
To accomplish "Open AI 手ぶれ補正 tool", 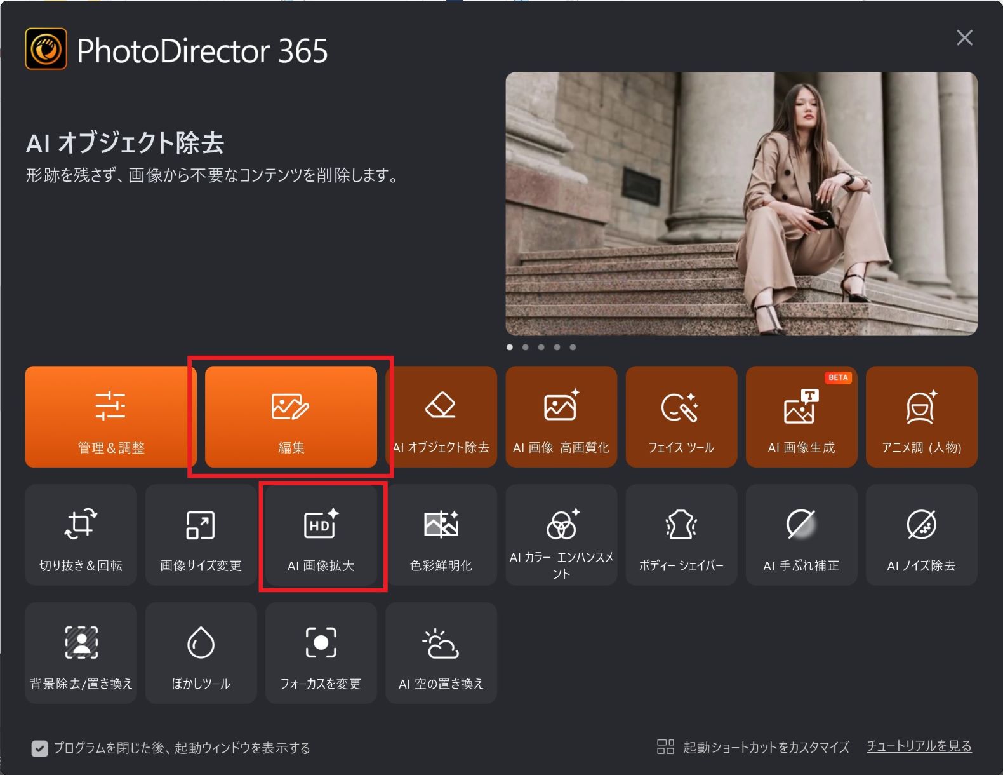I will (x=801, y=535).
